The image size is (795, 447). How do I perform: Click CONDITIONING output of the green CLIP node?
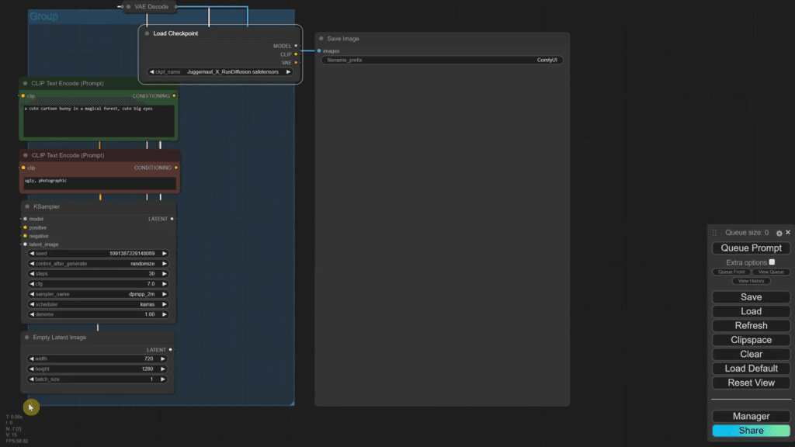point(175,95)
